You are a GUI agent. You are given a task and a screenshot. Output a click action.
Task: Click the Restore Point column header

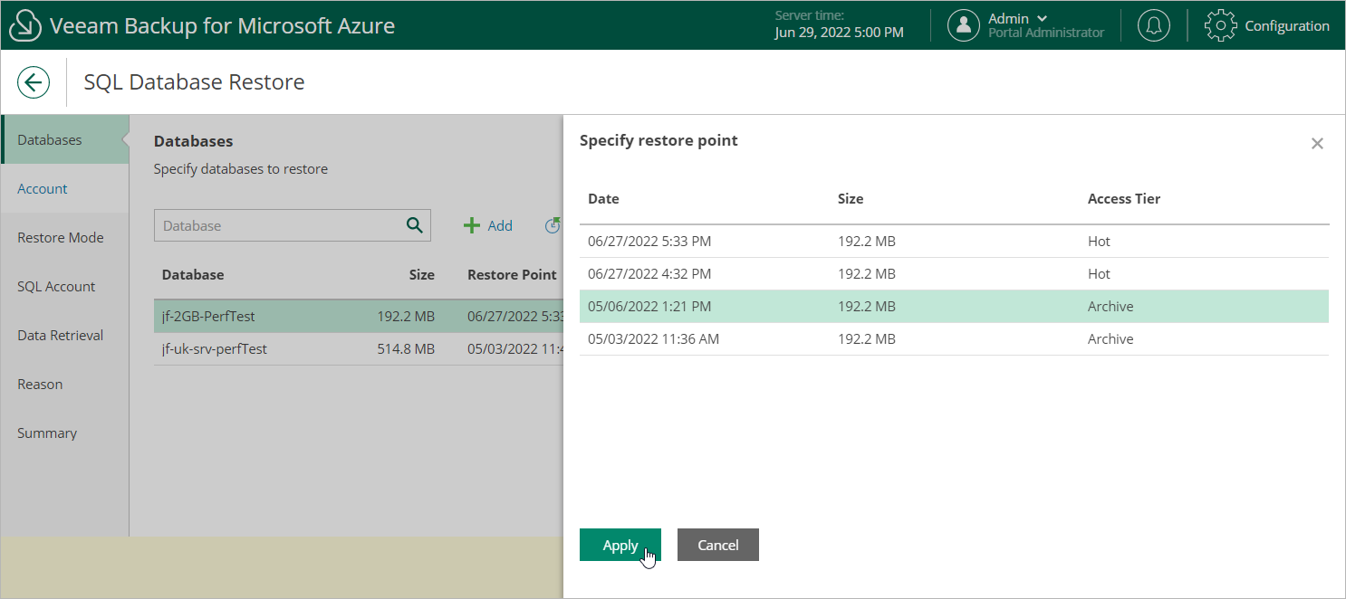512,274
